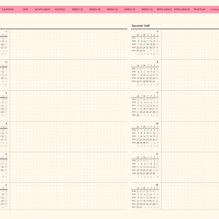Image resolution: width=219 pixels, height=219 pixels.
Task: Click the bold month 9 heading number
Action: 158,93
